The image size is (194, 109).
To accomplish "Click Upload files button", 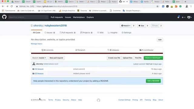I will point(128,58).
